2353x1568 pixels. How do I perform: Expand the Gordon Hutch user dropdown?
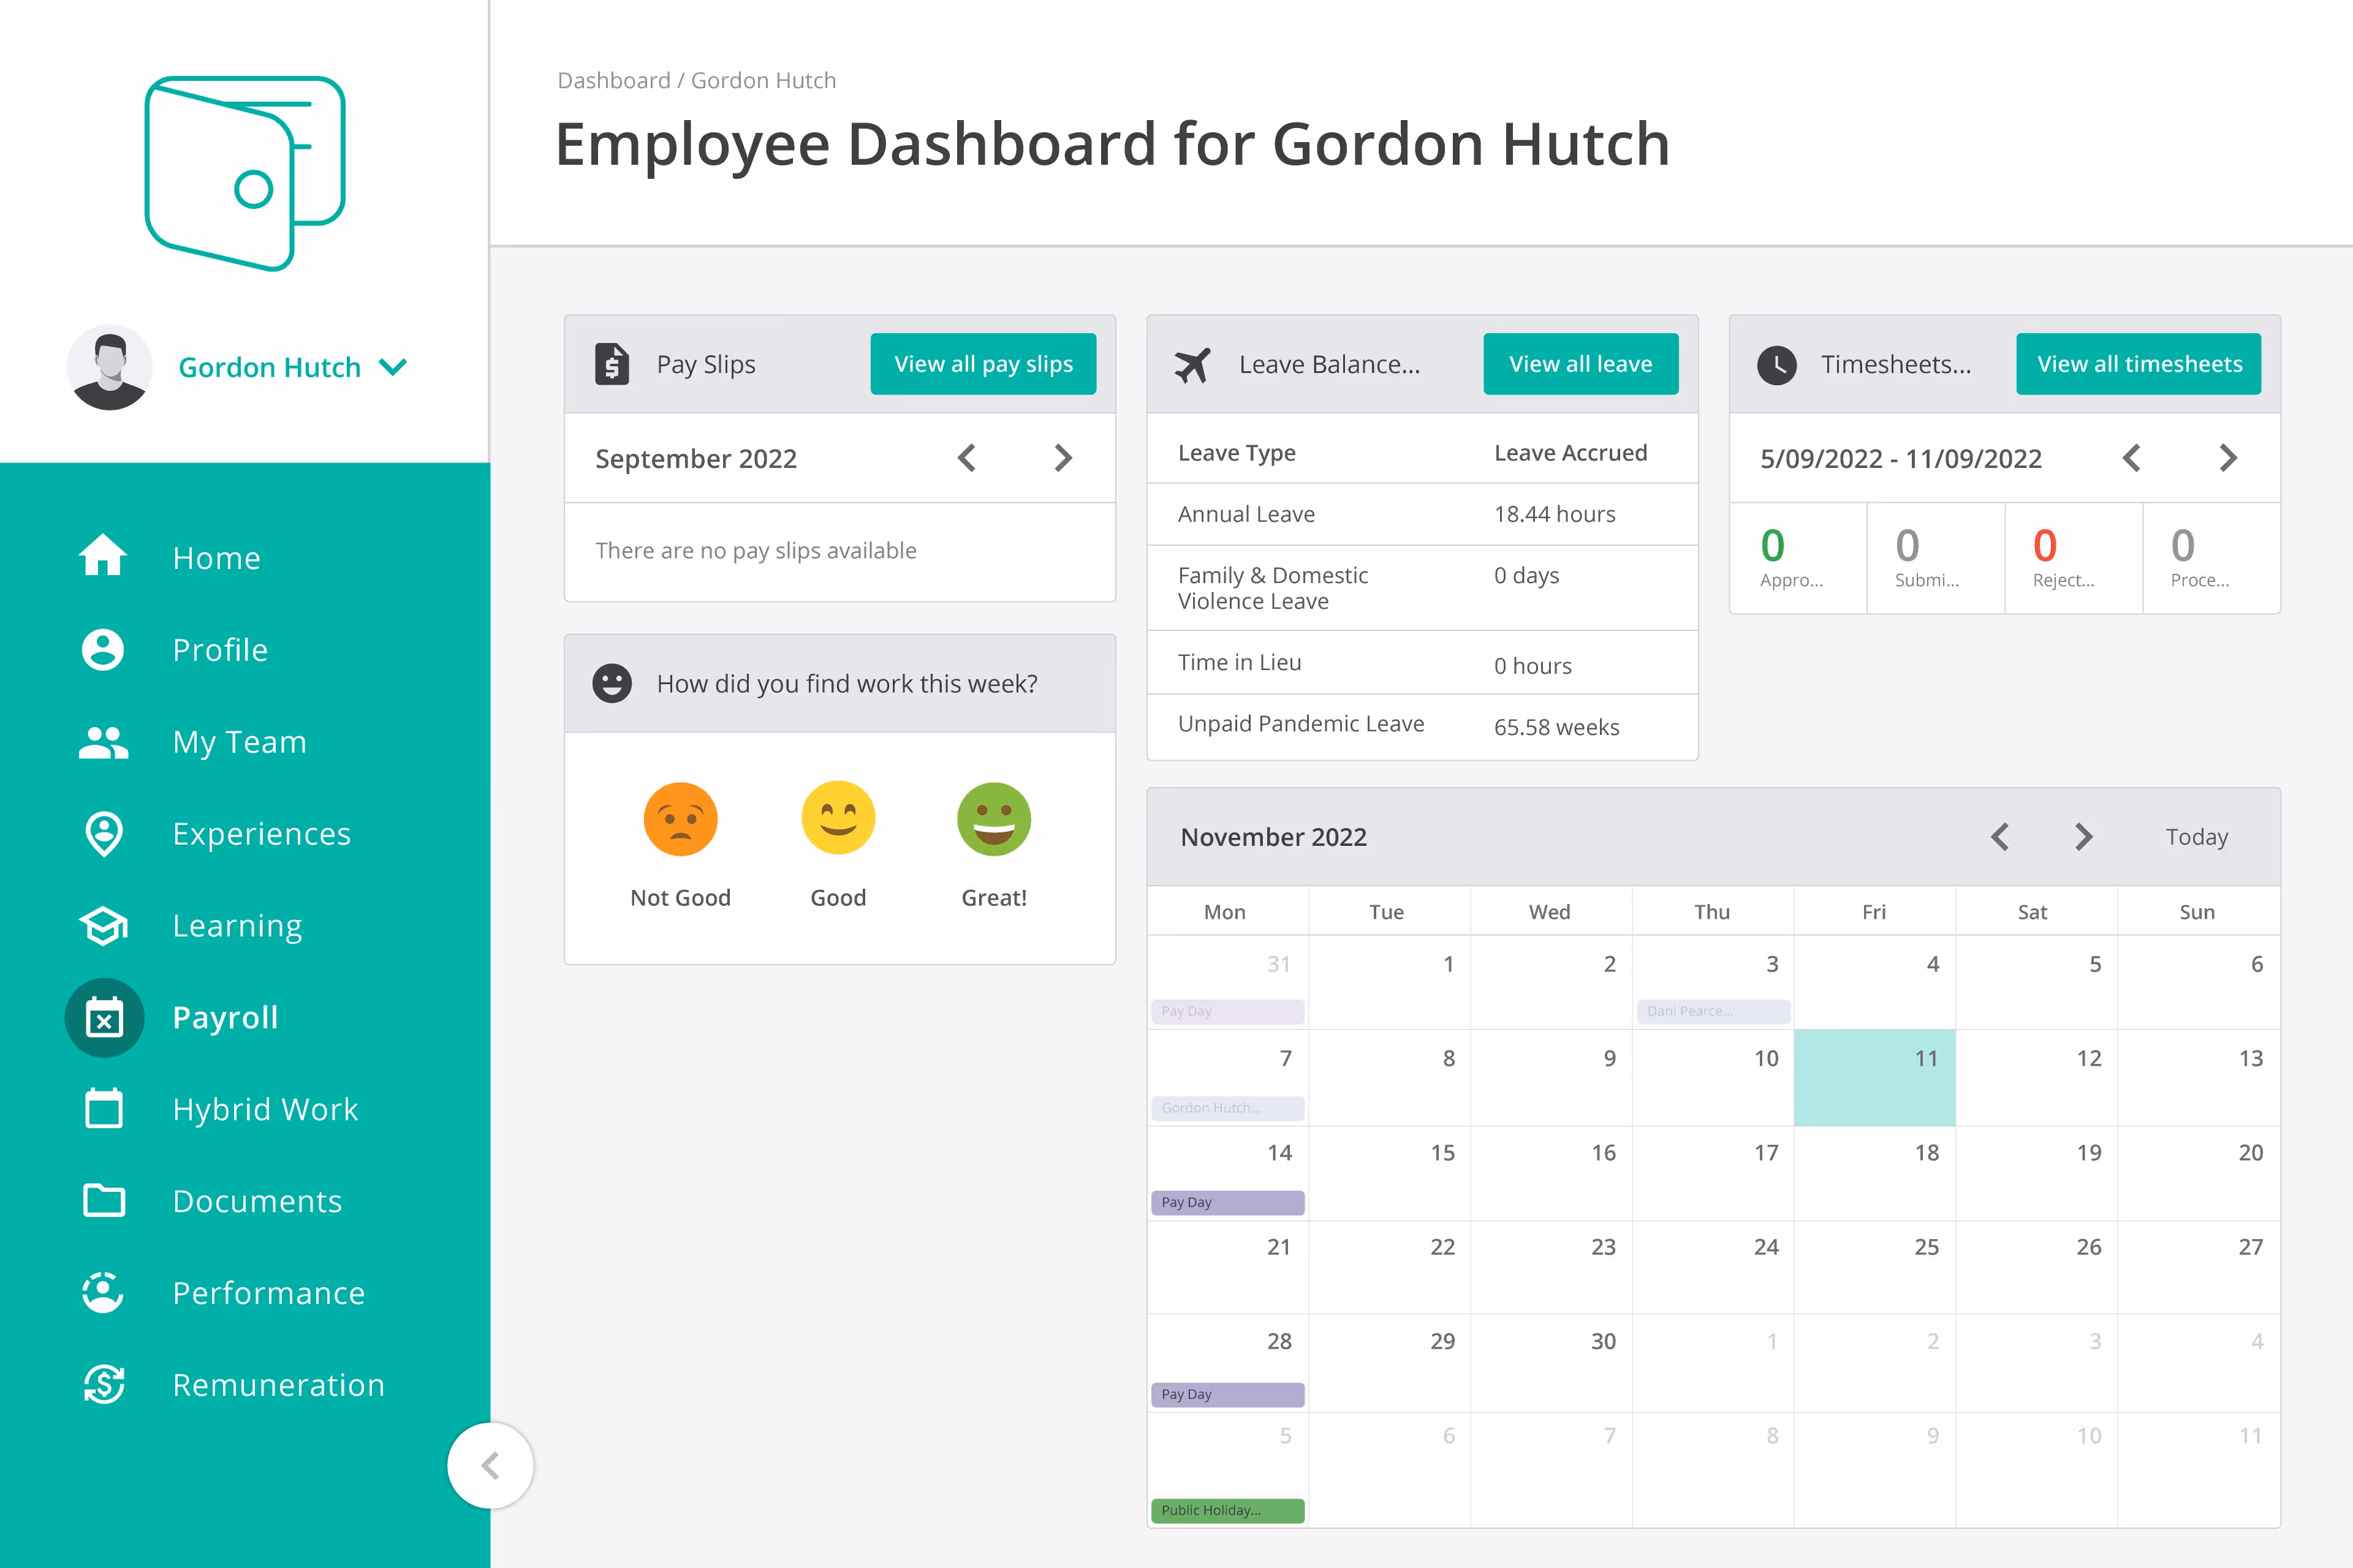(393, 367)
